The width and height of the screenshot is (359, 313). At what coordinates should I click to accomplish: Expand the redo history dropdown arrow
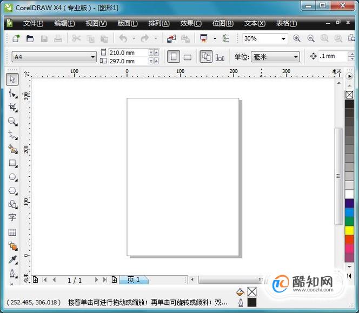tap(156, 38)
